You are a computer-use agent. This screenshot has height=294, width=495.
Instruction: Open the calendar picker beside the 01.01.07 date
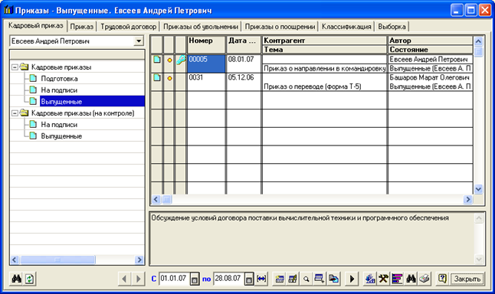point(195,279)
